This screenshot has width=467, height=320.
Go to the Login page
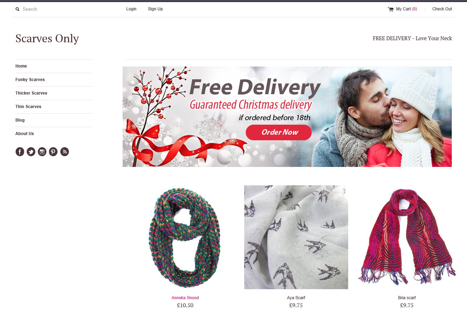tap(131, 9)
